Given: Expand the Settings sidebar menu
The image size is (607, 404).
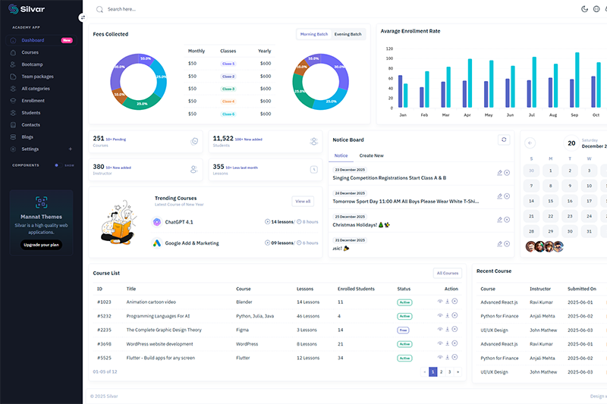Looking at the screenshot, I should pyautogui.click(x=70, y=149).
